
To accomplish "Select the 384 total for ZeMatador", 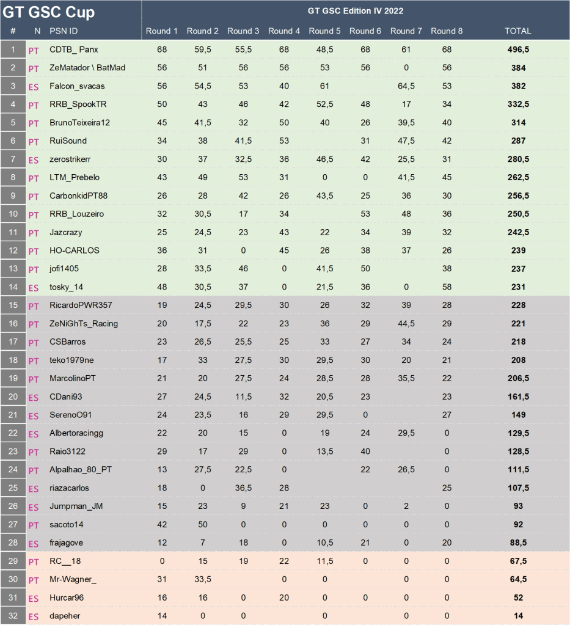I will tap(518, 68).
